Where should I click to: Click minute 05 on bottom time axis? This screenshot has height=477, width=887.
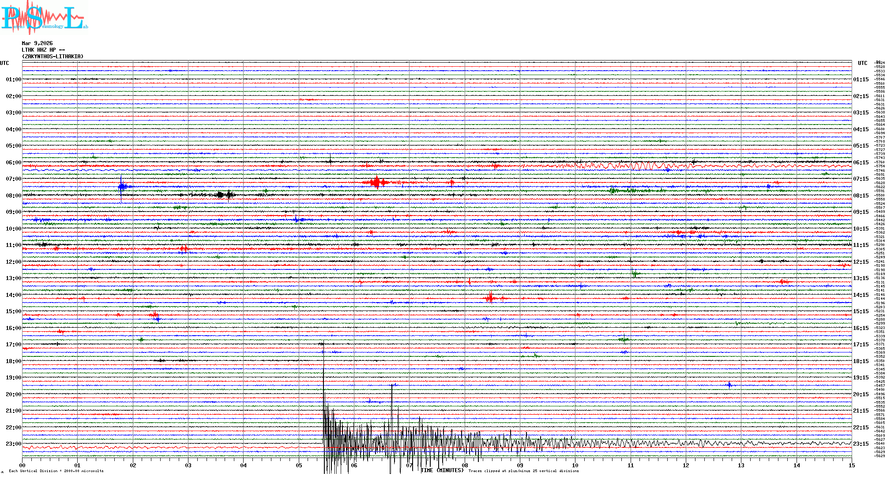pyautogui.click(x=299, y=465)
